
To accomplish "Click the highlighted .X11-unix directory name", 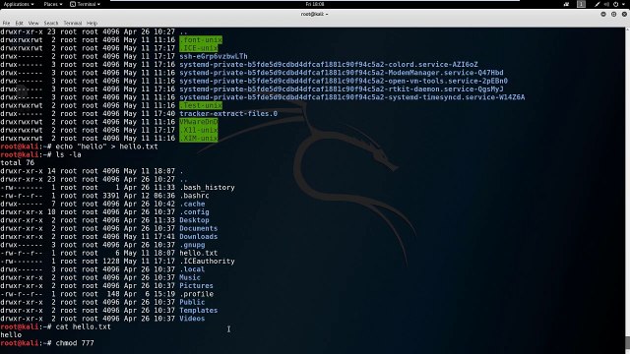I will 199,130.
